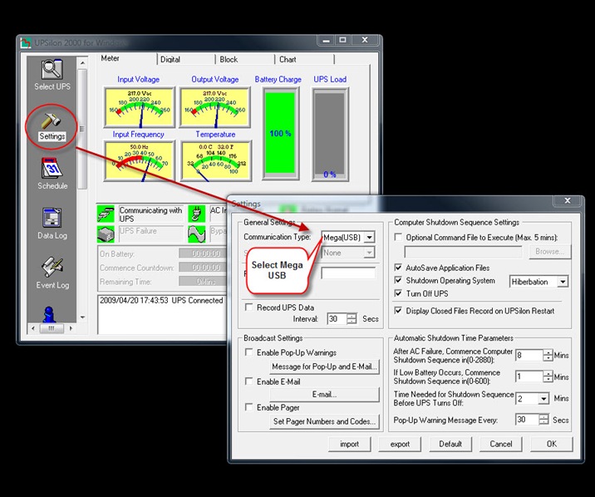Click the Interval seconds input field
595x497 pixels.
coord(337,318)
